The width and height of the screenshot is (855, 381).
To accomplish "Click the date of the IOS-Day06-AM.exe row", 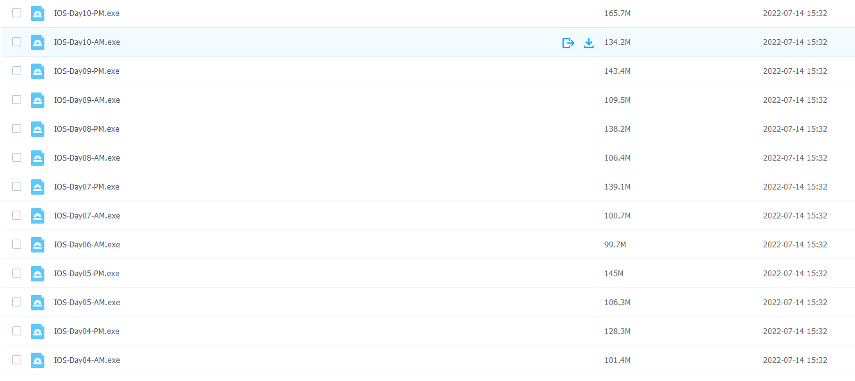I will click(795, 244).
